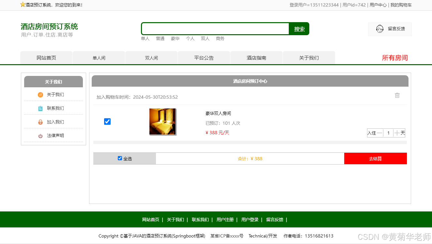Image resolution: width=432 pixels, height=244 pixels.
Task: Delete the cart item using trash icon
Action: [x=397, y=95]
